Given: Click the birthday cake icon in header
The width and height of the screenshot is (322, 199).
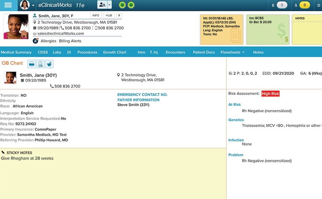Looking at the screenshot, I should click(x=35, y=28).
